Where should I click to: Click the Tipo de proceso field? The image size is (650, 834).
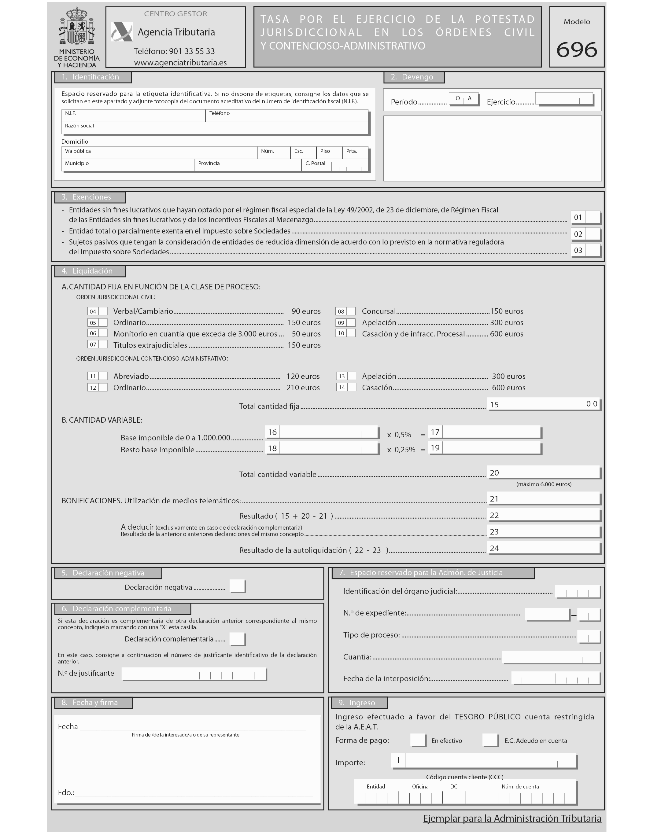click(x=589, y=637)
